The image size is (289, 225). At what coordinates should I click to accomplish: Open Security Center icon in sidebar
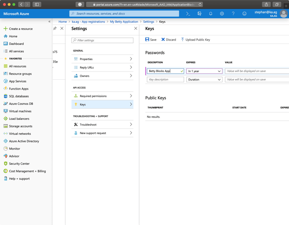(x=6, y=163)
